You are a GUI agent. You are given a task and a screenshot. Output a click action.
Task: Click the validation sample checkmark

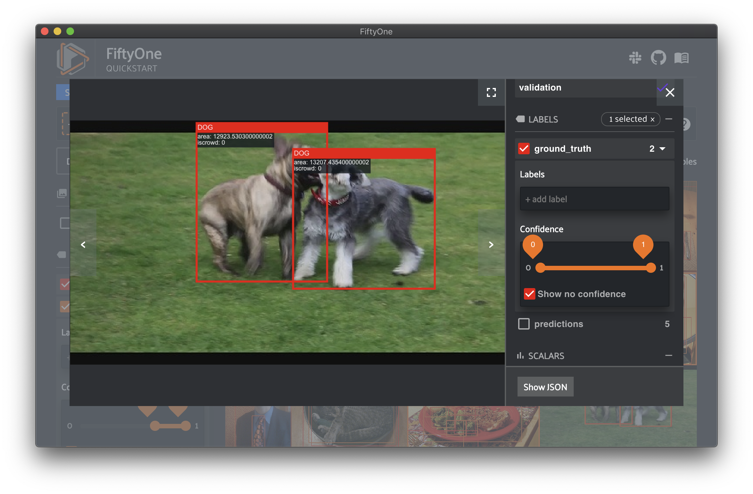663,88
